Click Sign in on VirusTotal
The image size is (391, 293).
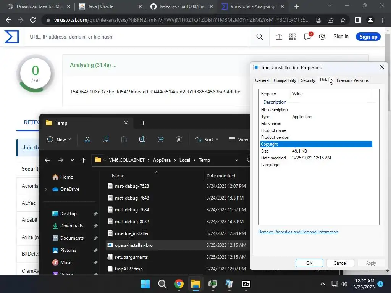(341, 37)
